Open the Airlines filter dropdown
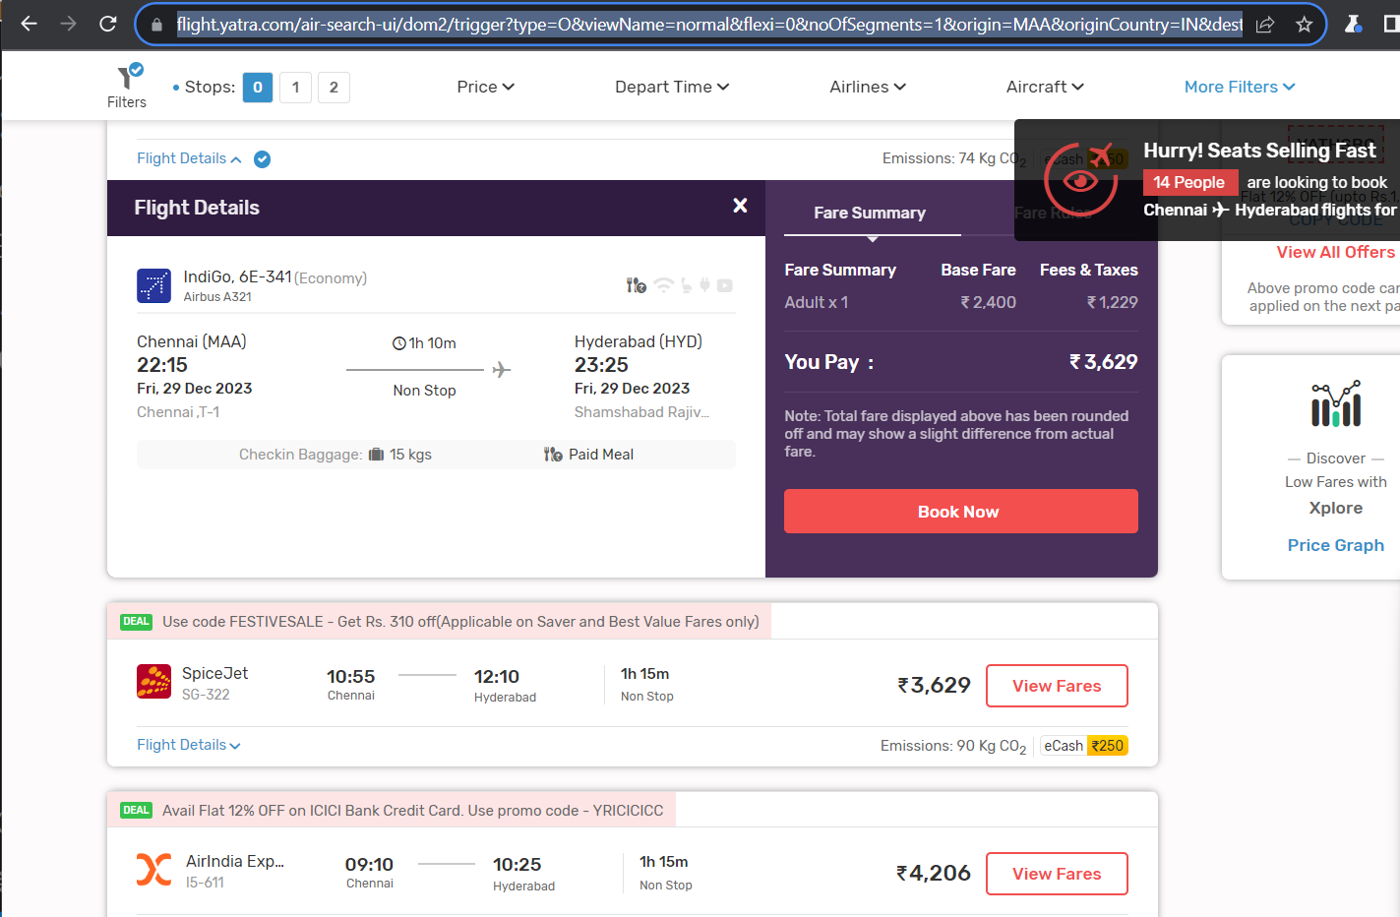Image resolution: width=1400 pixels, height=917 pixels. (868, 87)
